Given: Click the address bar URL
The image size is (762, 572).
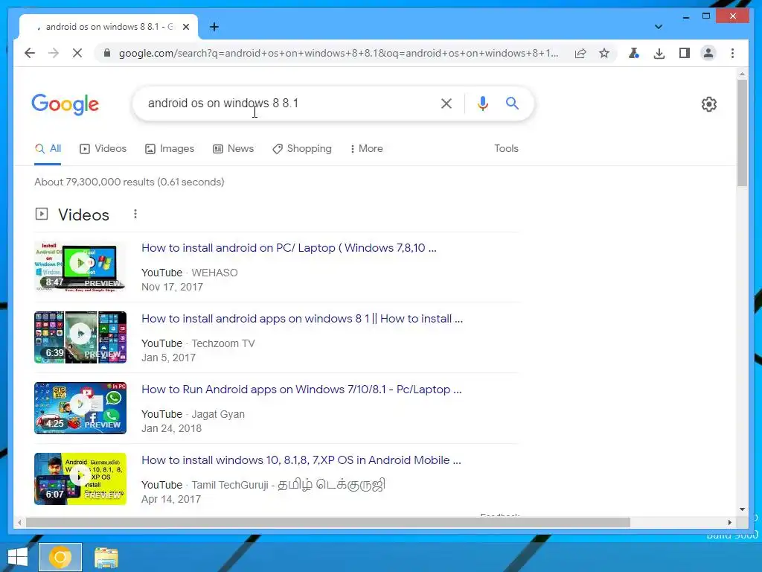Looking at the screenshot, I should [339, 53].
